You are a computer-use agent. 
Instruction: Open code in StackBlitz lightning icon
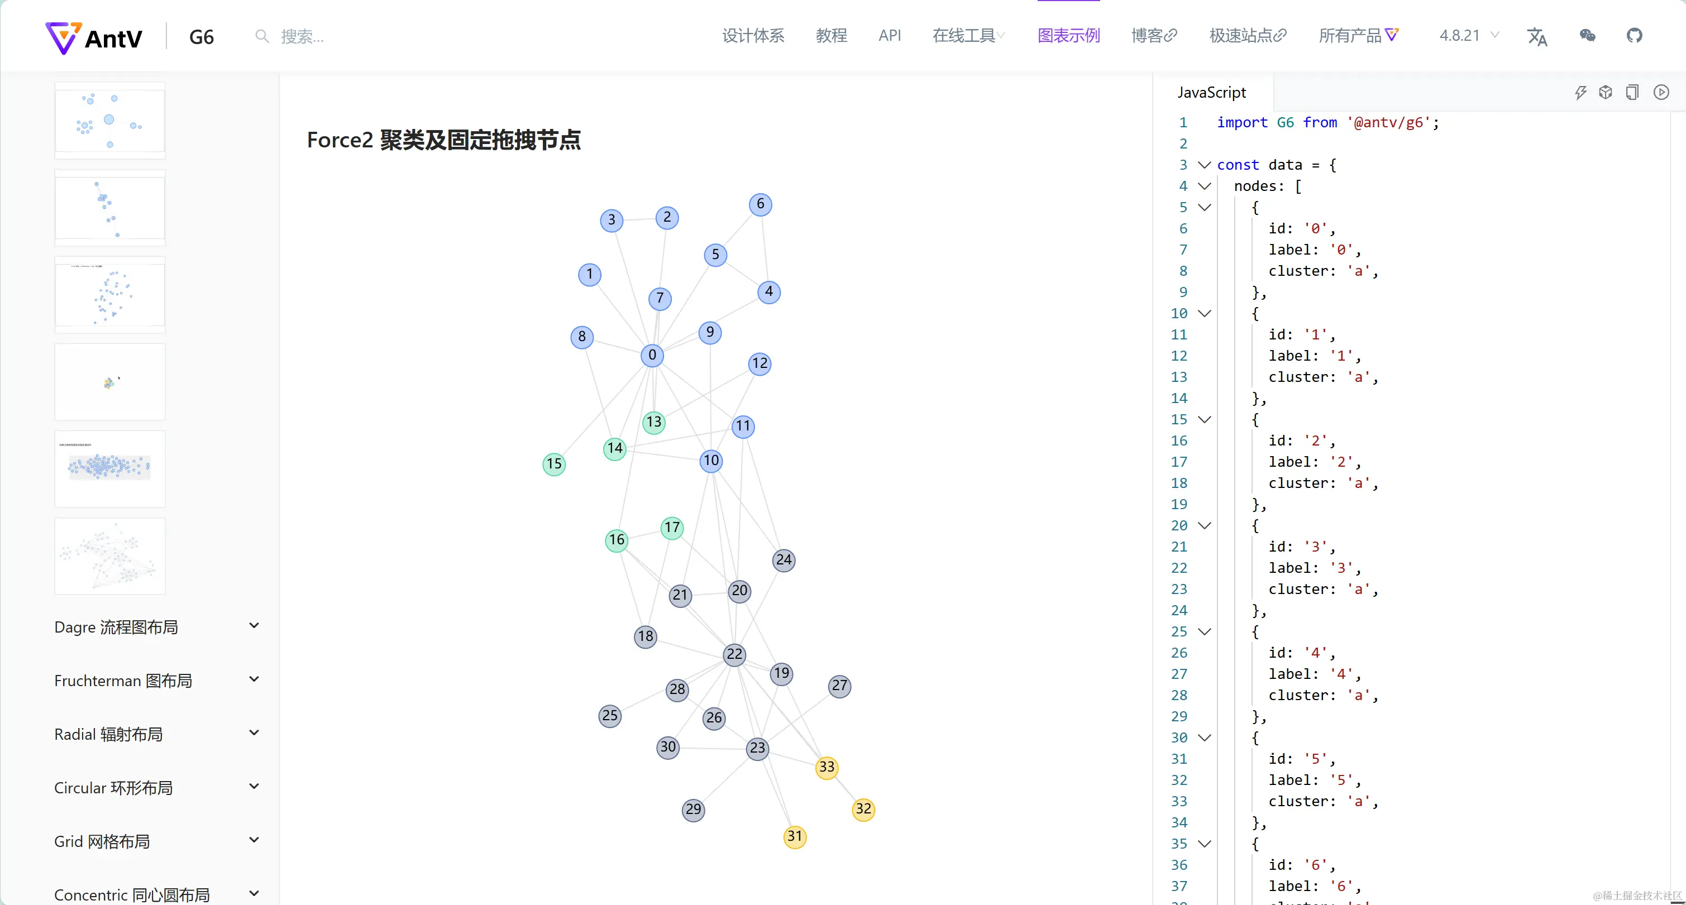tap(1580, 92)
